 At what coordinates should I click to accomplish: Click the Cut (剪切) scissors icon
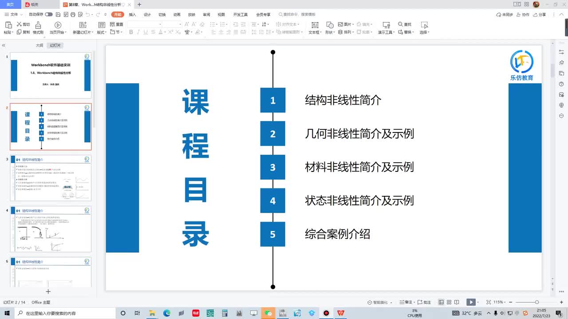[x=20, y=25]
